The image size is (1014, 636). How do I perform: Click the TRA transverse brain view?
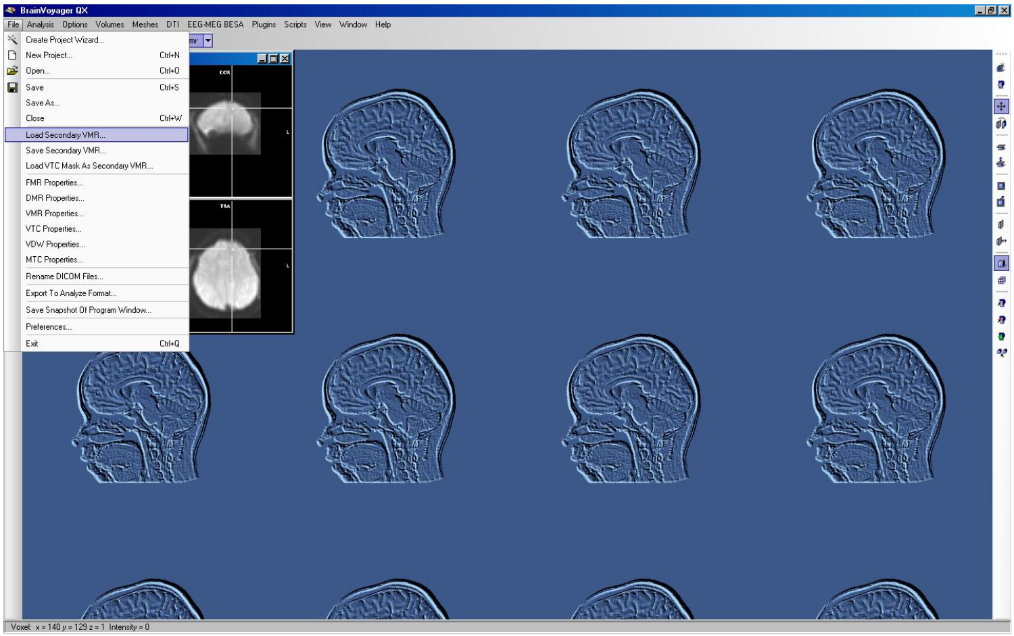pyautogui.click(x=240, y=266)
